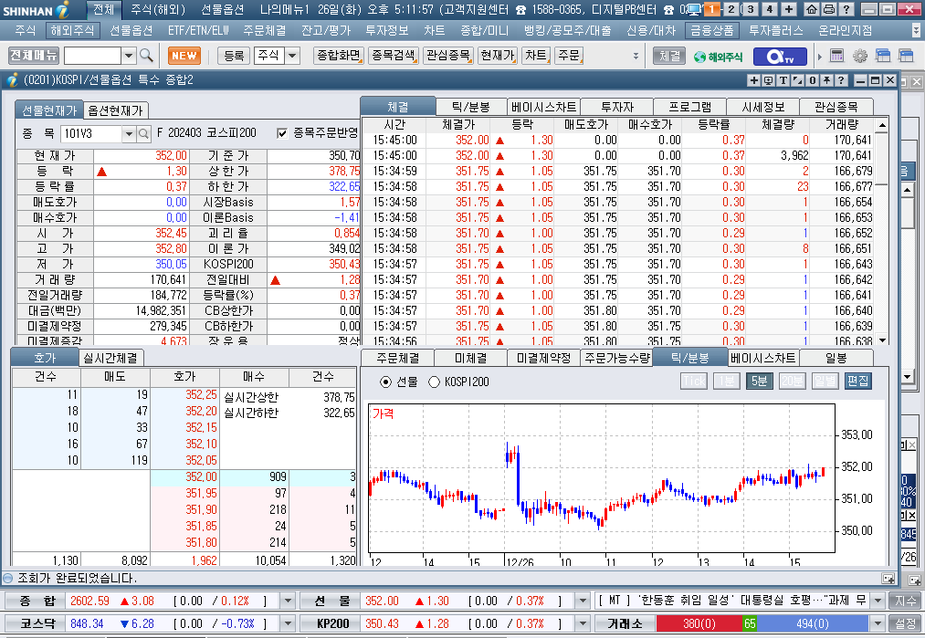925x638 pixels.
Task: Click the 편집 chart edit button
Action: coord(857,381)
